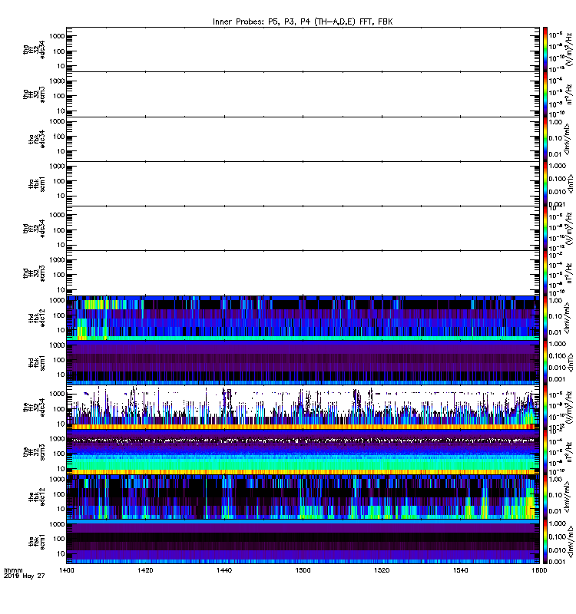Click the color bar beside tha fff edc34 panel
576x614 pixels.
(545, 50)
